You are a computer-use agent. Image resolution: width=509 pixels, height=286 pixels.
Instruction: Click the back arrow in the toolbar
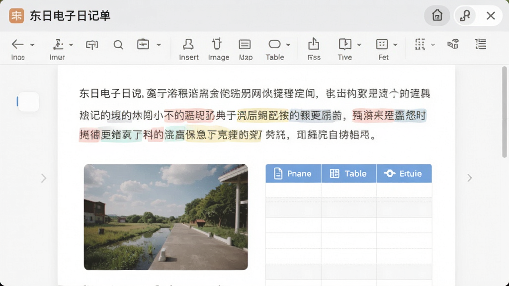tap(17, 44)
